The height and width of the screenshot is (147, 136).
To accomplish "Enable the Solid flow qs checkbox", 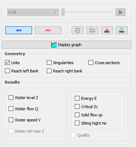I will point(77,115).
